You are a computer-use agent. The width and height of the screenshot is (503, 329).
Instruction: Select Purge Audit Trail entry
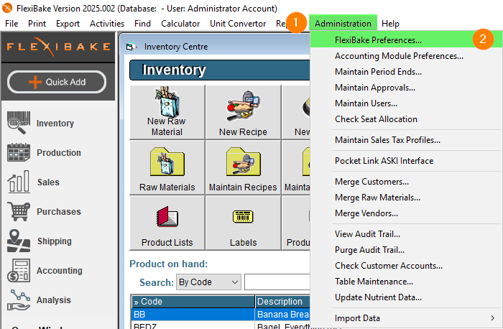(x=406, y=250)
